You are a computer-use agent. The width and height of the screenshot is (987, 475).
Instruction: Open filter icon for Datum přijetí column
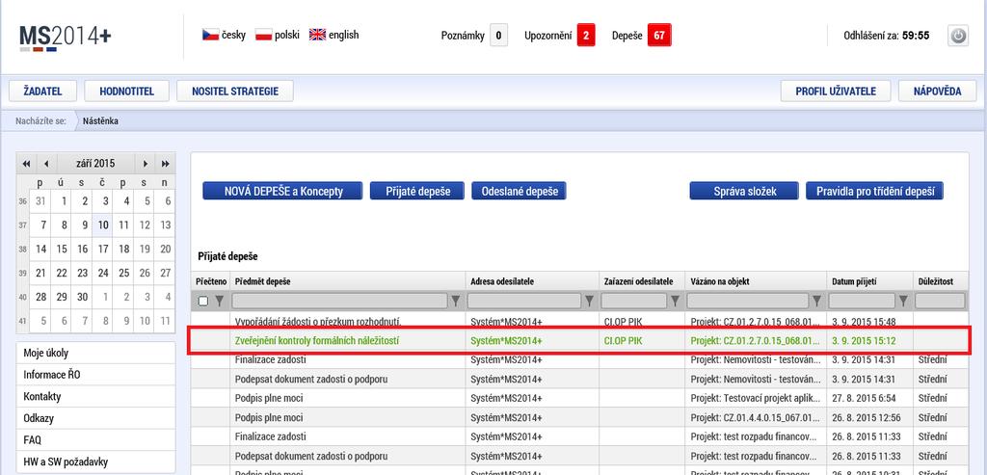click(903, 302)
